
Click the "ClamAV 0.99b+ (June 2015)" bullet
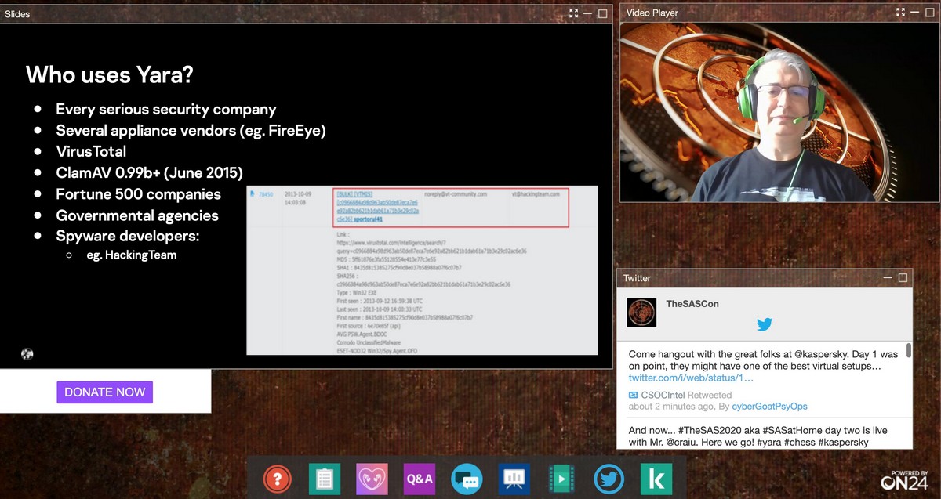(x=149, y=172)
